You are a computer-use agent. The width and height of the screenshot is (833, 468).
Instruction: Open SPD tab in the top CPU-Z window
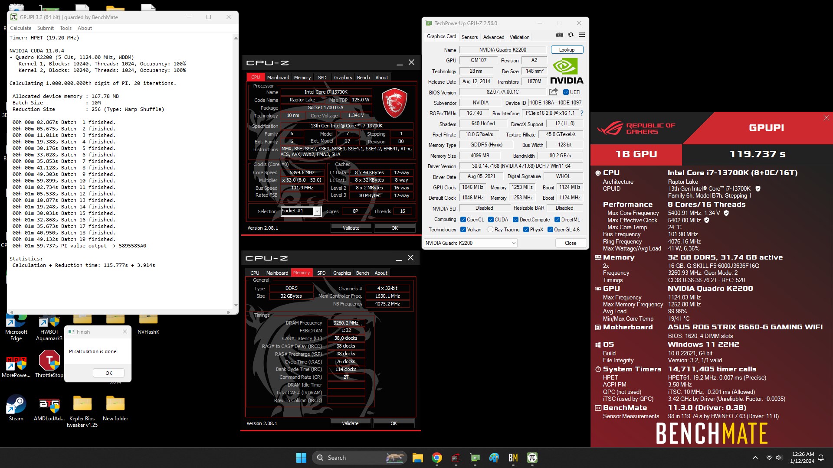(322, 78)
